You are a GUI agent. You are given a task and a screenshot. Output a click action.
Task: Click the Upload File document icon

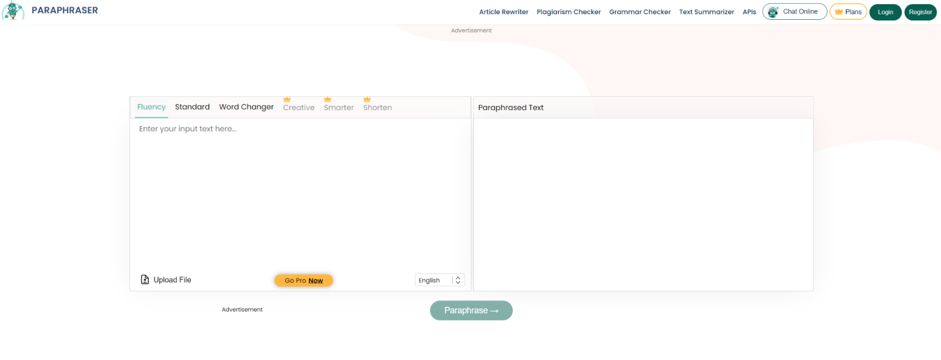145,280
